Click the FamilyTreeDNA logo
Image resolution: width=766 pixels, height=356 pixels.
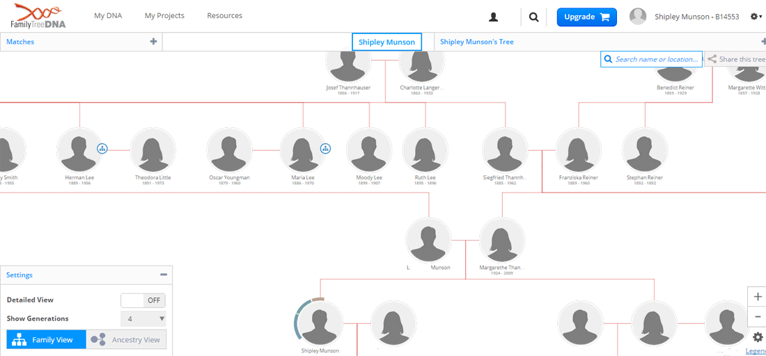pyautogui.click(x=38, y=15)
